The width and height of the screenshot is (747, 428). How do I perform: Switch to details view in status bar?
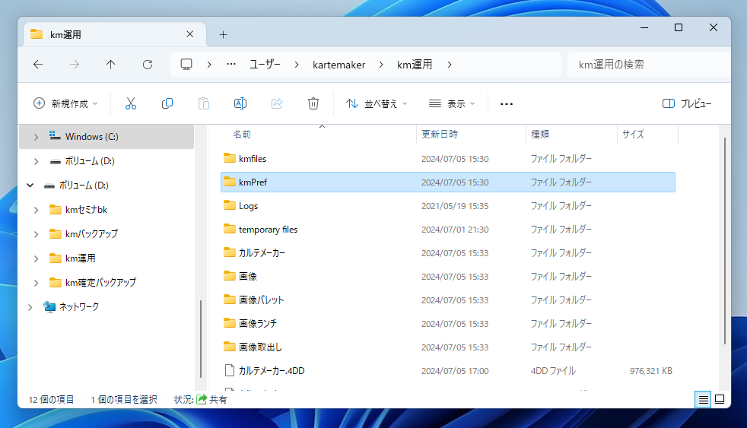(x=703, y=399)
